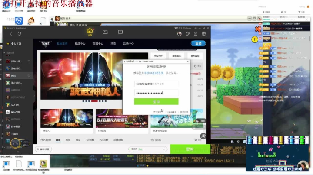Viewport: 313px width, 175px height.
Task: Close the QQ login dialog
Action: pyautogui.click(x=188, y=62)
